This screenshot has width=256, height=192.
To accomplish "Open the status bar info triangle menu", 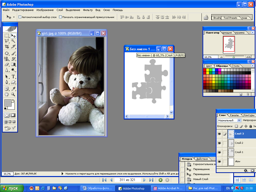I will pyautogui.click(x=62, y=173).
